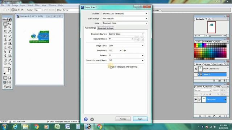Switch to the Actions tab
Viewport: 232px width, 130px height.
(207, 64)
